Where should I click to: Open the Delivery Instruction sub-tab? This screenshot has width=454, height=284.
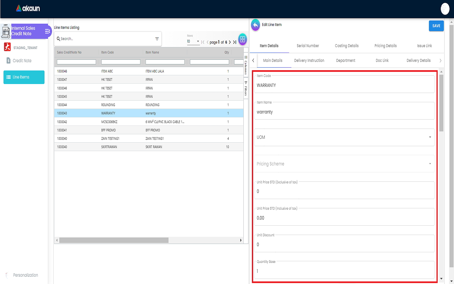tap(309, 61)
